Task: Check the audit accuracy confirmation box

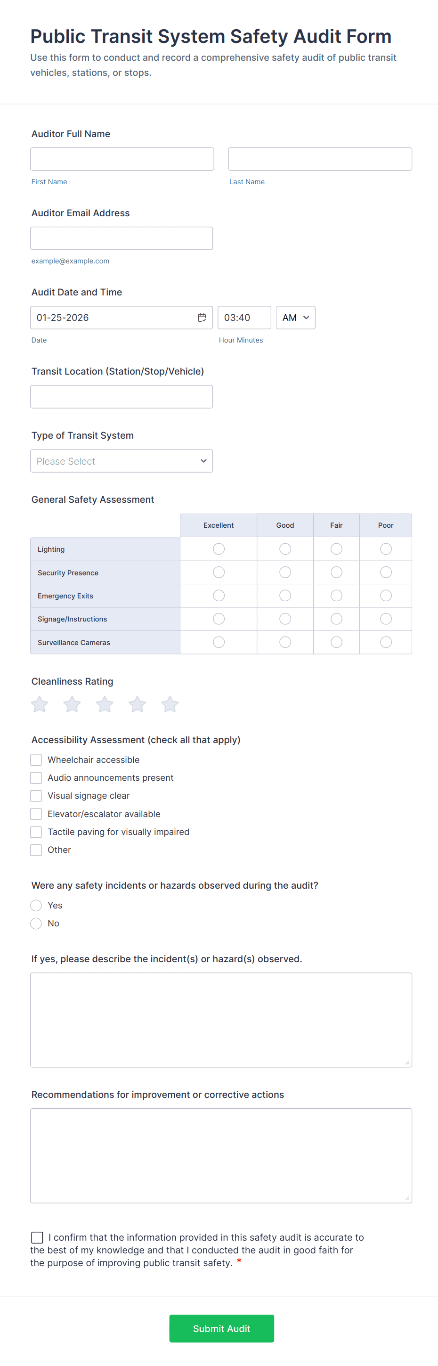Action: (37, 1237)
